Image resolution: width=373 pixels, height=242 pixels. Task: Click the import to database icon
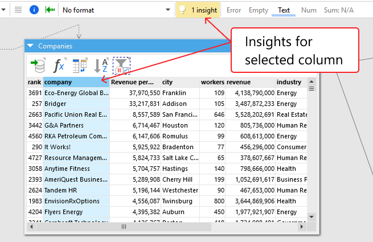click(38, 65)
